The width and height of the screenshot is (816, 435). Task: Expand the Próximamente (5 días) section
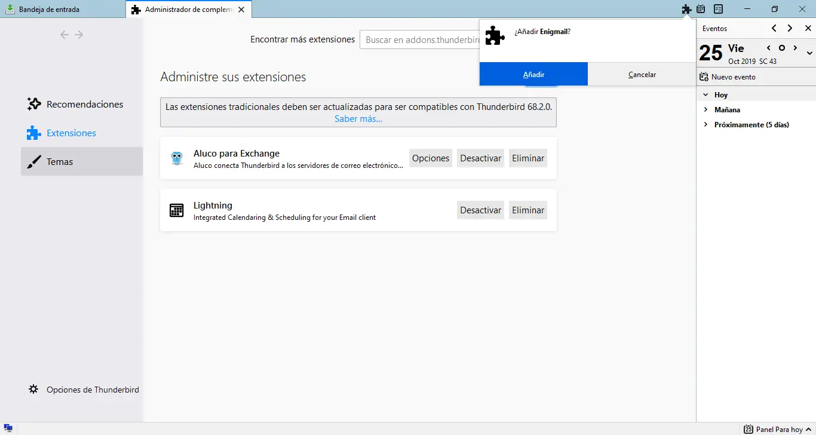click(705, 125)
